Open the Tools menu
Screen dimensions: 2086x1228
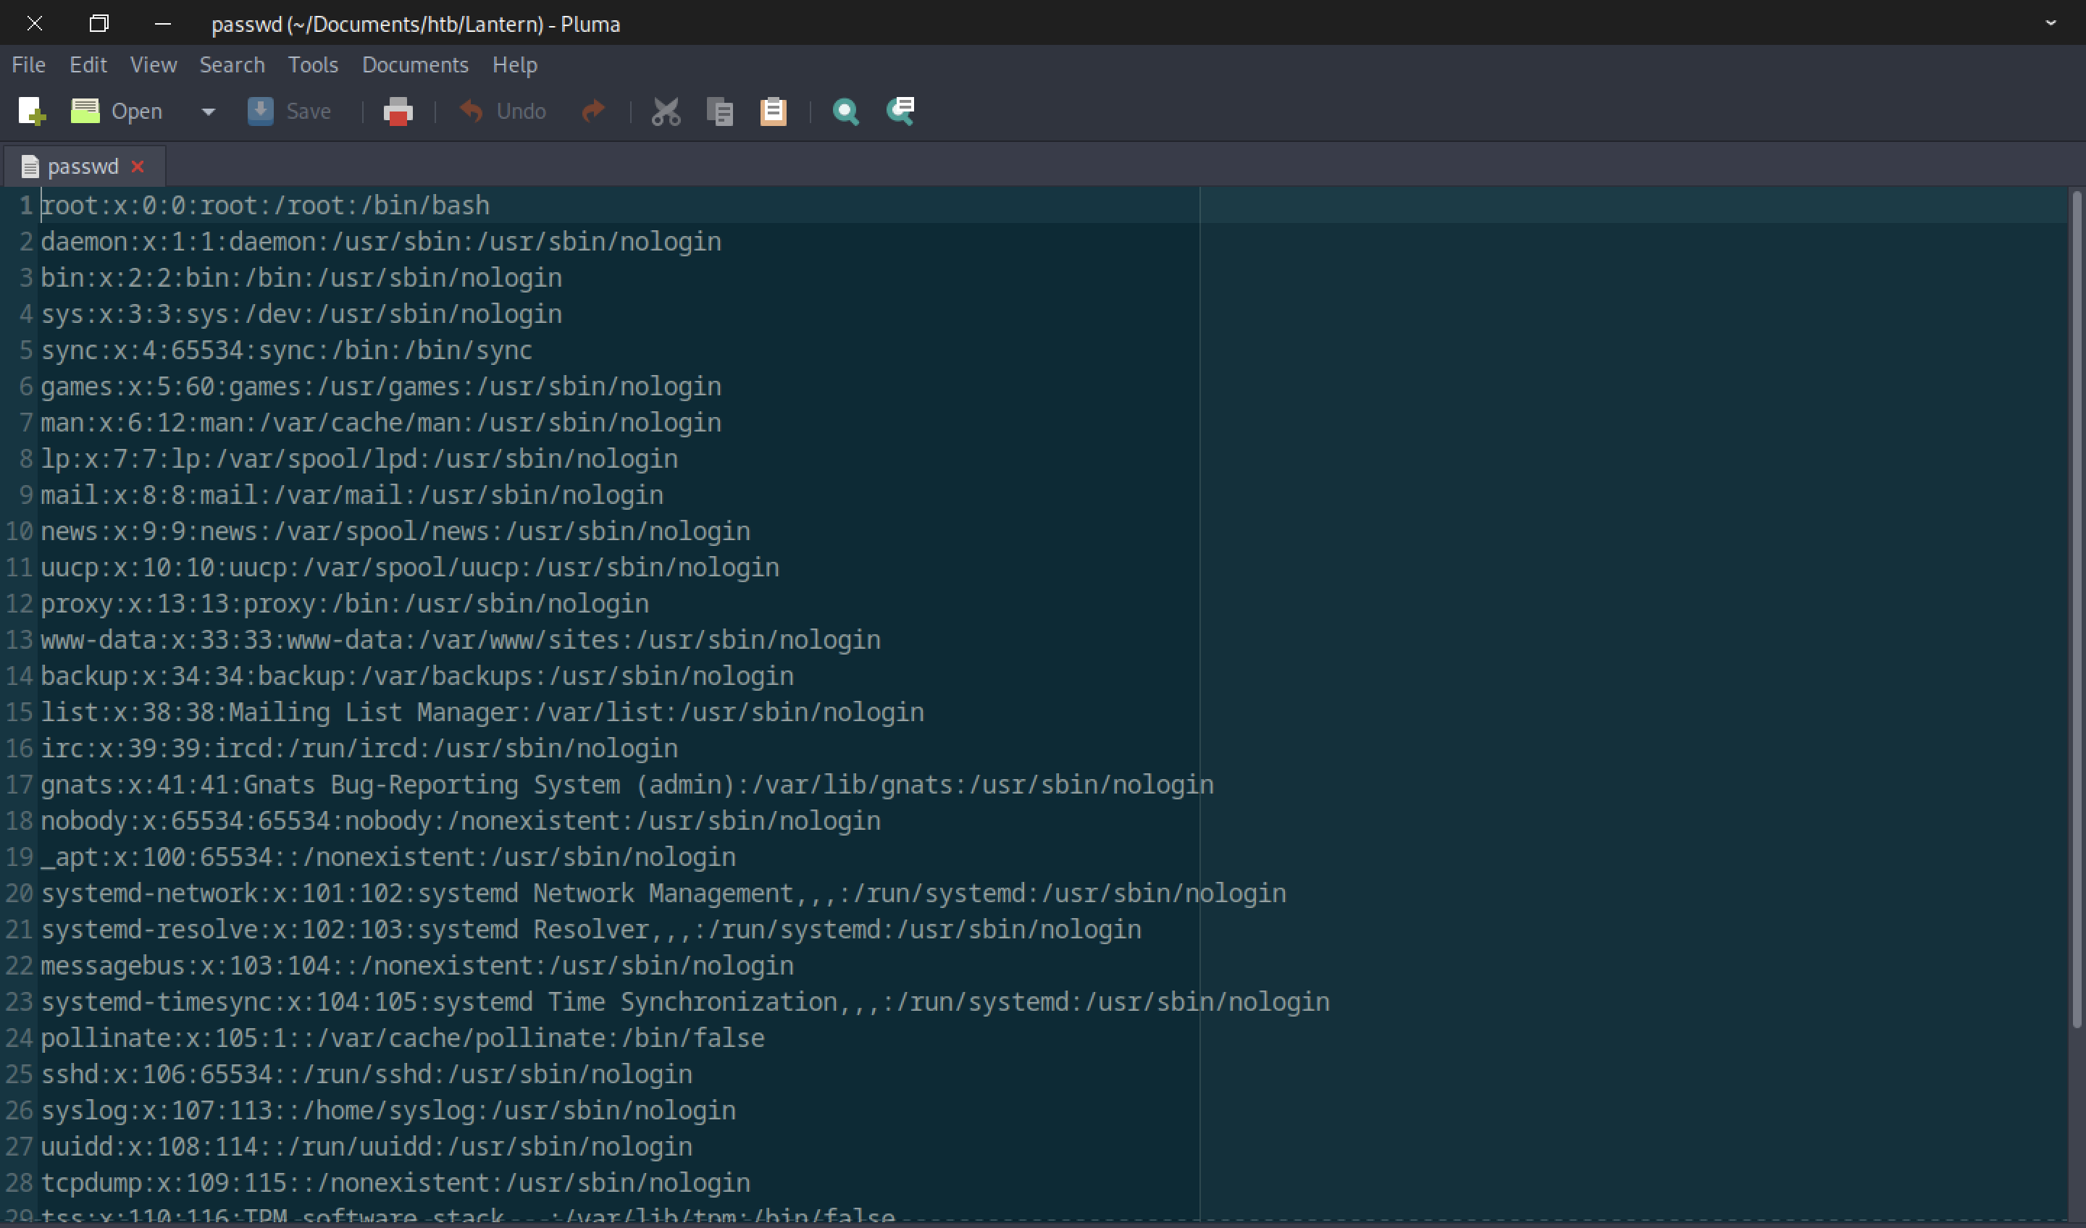pos(313,64)
